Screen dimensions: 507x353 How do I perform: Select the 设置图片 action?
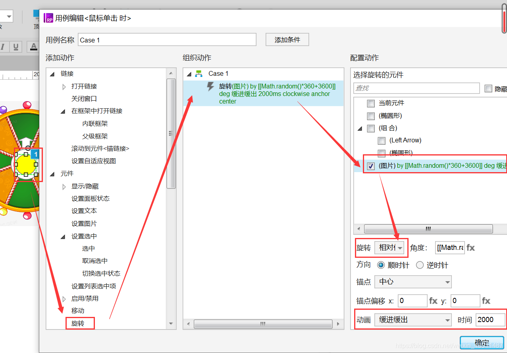point(84,224)
